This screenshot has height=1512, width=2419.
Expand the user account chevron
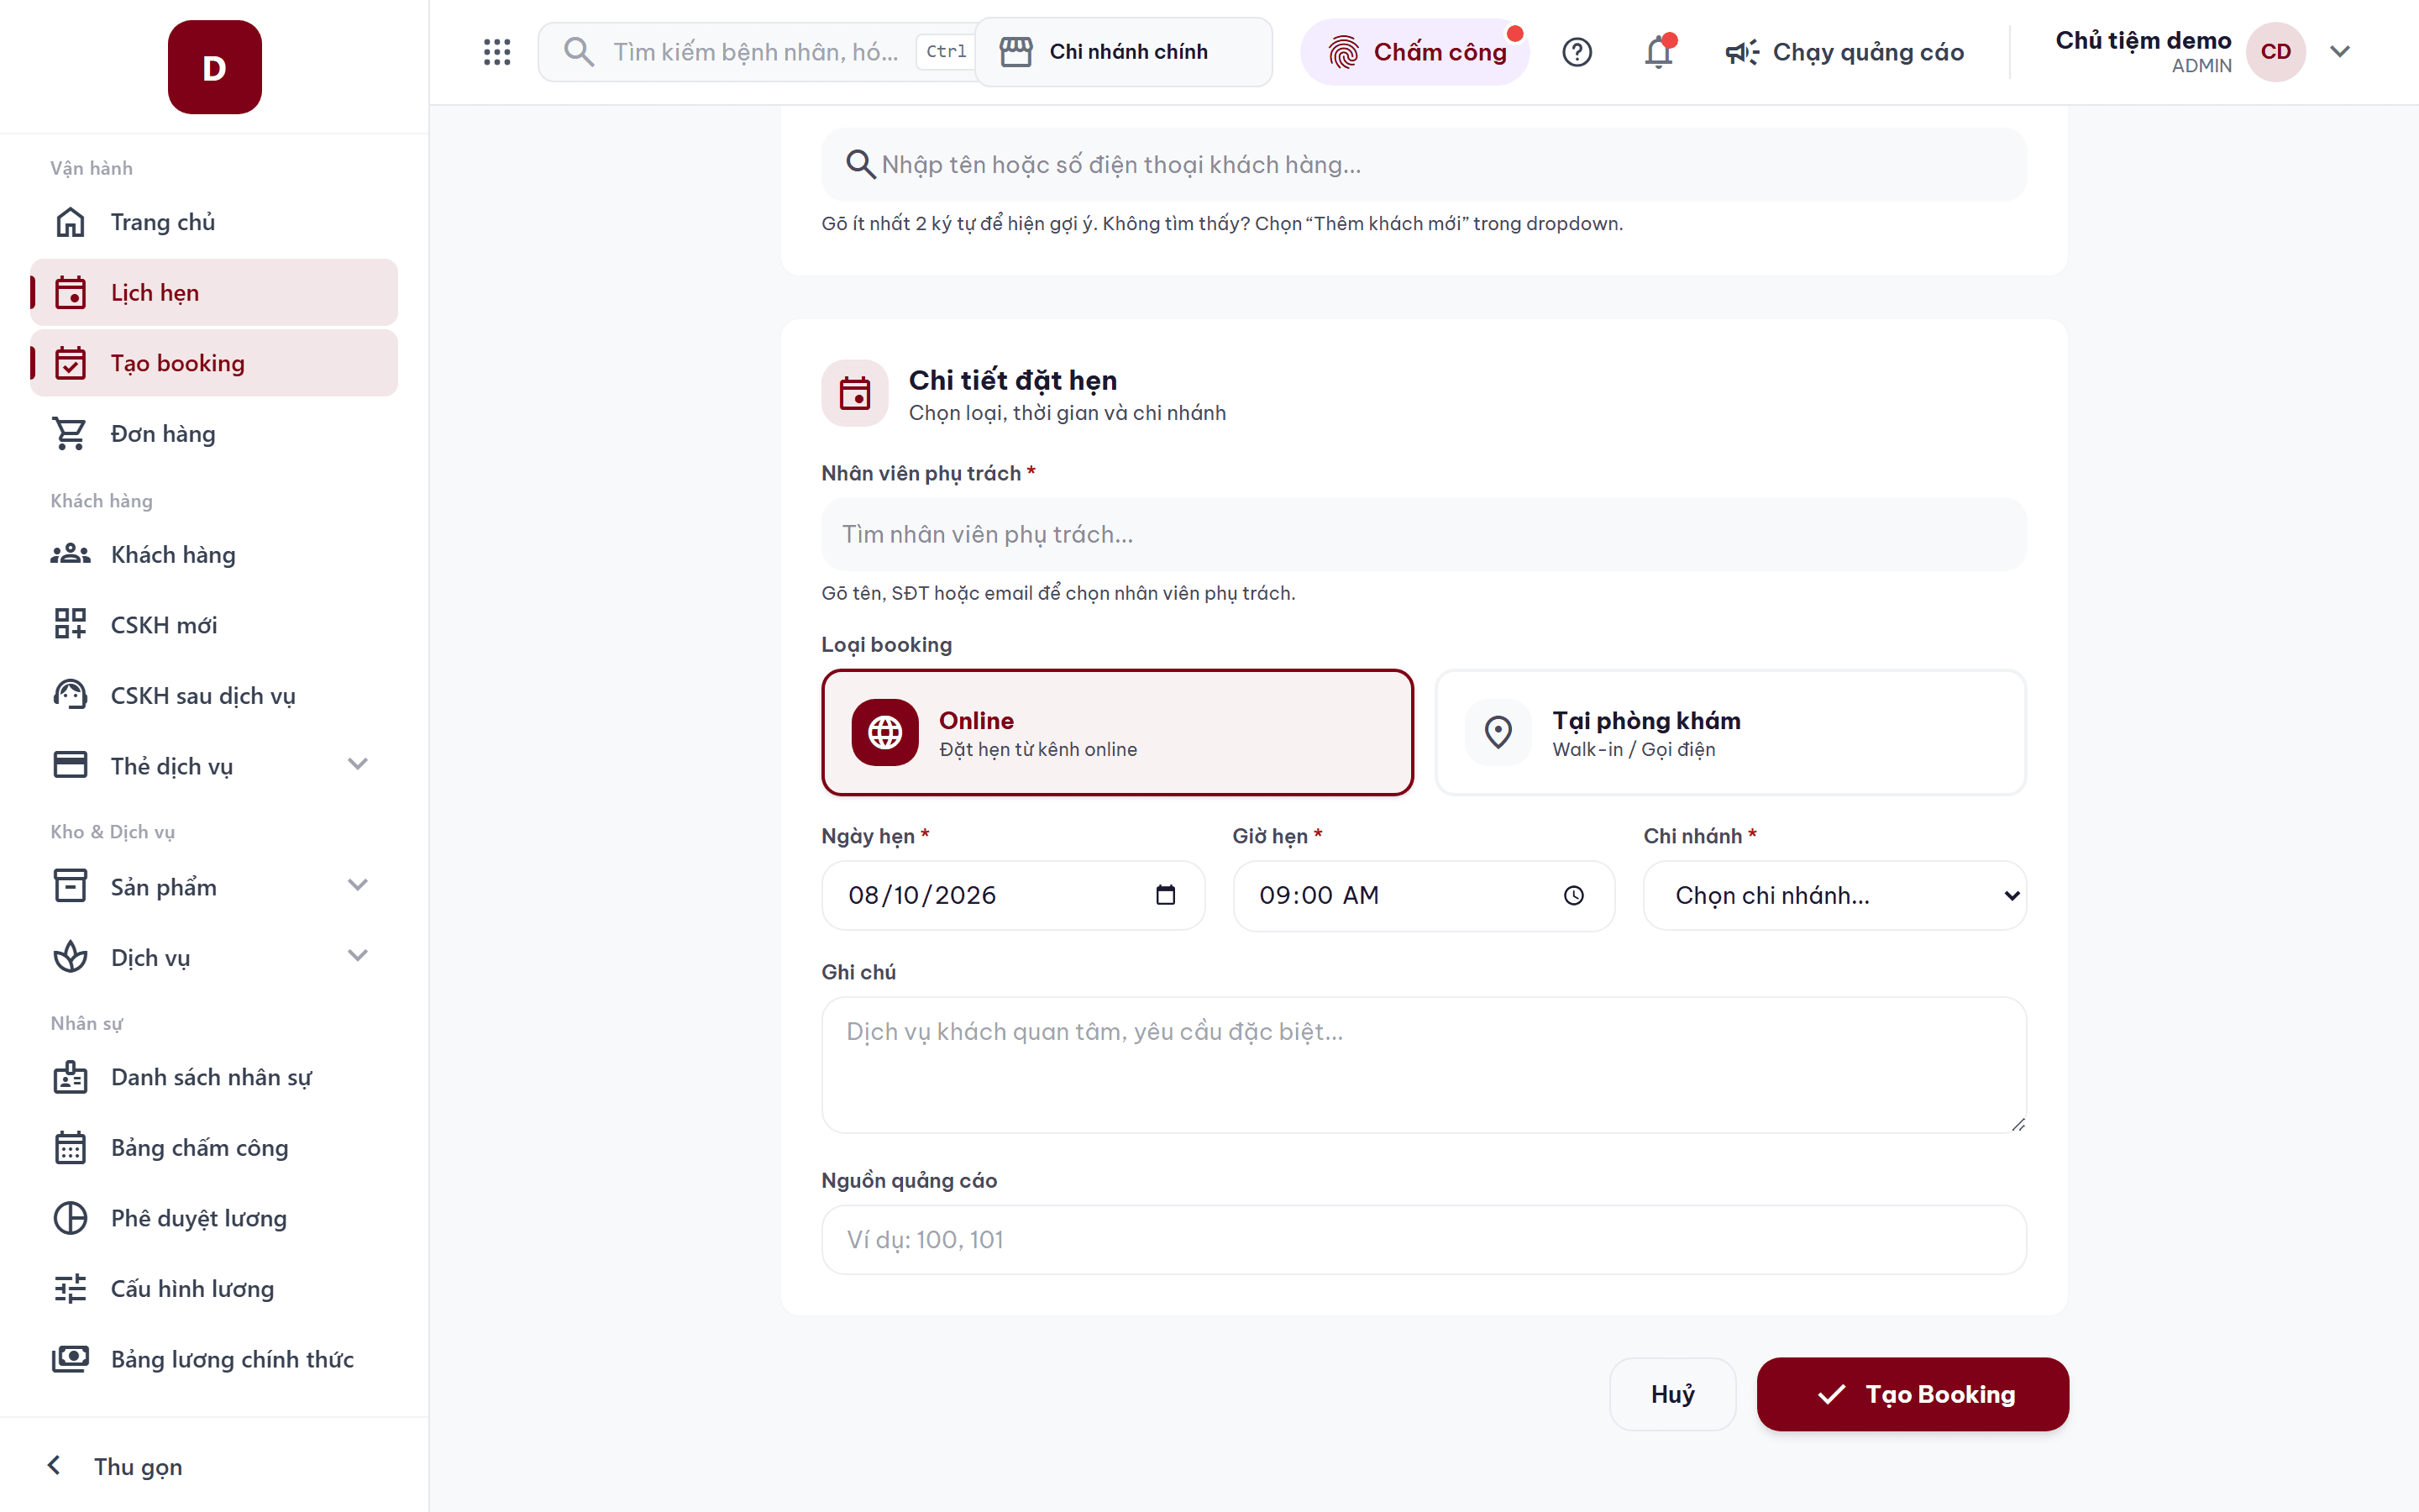pyautogui.click(x=2339, y=52)
